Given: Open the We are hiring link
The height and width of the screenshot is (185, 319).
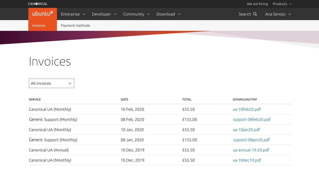Looking at the screenshot, I should (257, 4).
